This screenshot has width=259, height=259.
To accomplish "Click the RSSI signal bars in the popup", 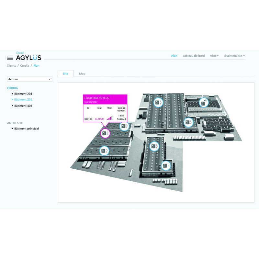I will 109,118.
